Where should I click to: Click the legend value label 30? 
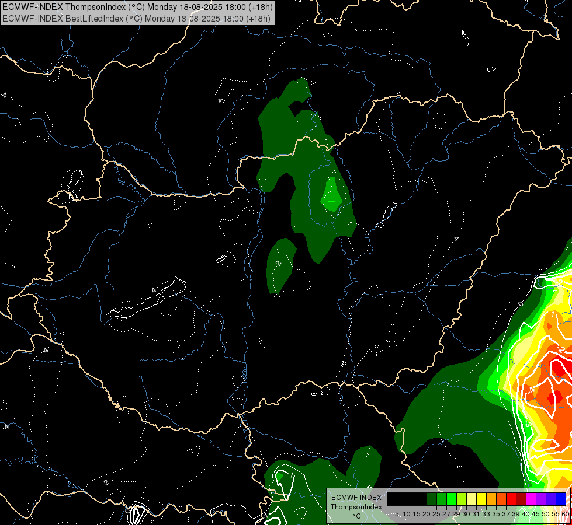[466, 514]
